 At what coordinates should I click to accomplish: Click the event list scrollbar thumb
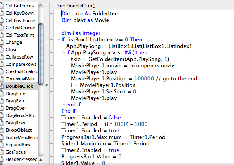(41, 54)
